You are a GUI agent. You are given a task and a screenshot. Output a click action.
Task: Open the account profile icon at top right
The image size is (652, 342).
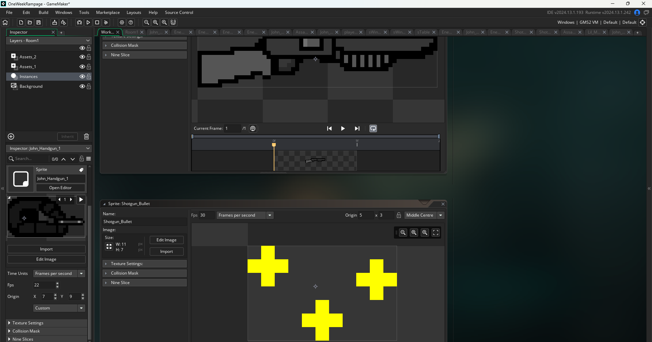(x=637, y=13)
